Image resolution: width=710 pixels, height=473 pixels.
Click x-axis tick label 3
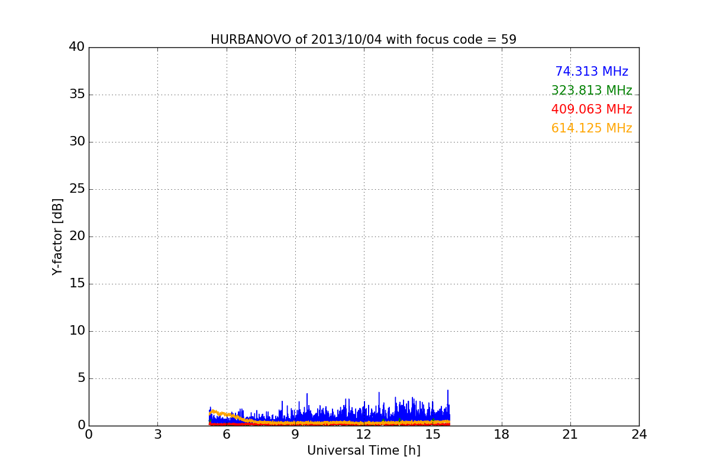tap(157, 435)
